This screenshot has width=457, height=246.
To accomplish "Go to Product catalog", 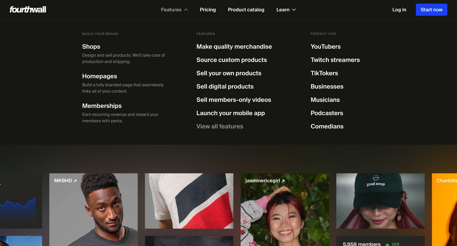I will click(246, 10).
